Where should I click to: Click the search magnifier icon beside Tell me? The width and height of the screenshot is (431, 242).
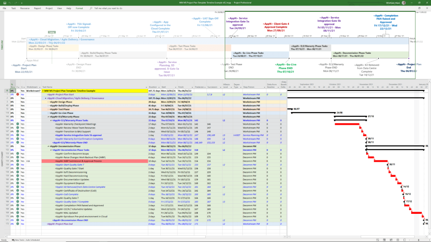[x=91, y=8]
